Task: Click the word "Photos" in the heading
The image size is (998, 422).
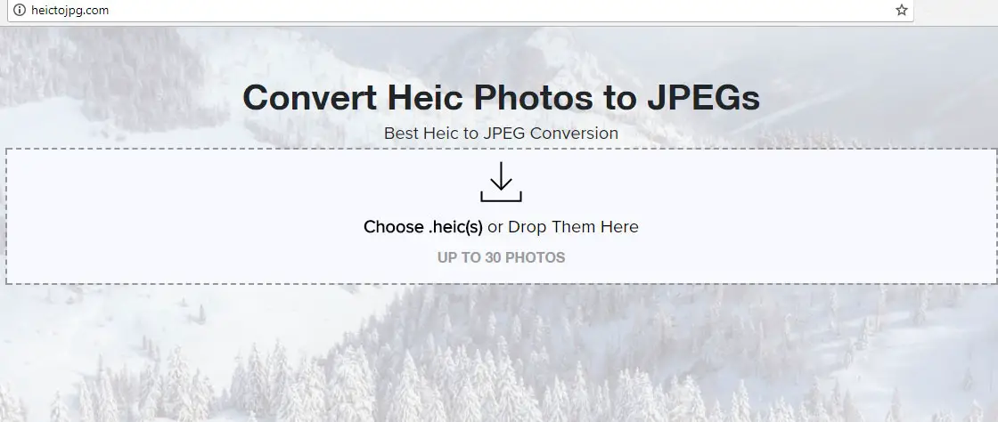Action: tap(533, 97)
